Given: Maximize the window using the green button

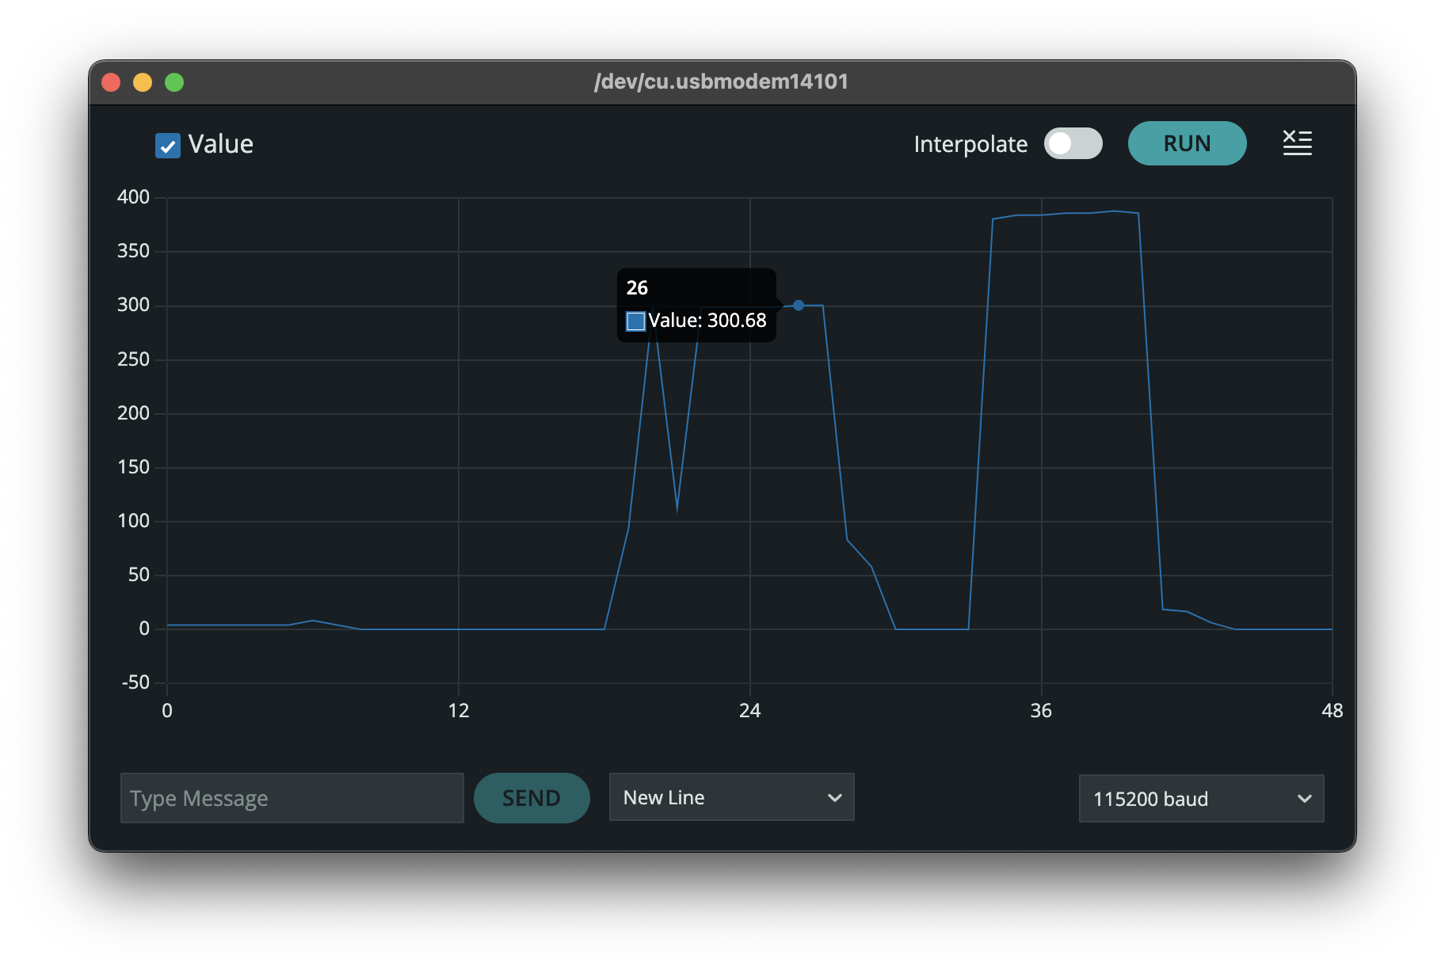Looking at the screenshot, I should tap(174, 82).
